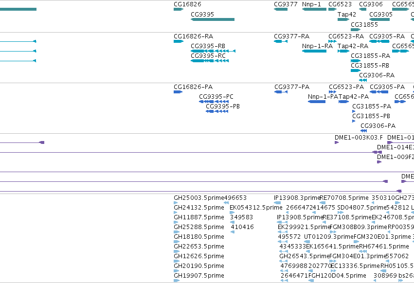The width and height of the screenshot is (414, 283).
Task: Open the CG9377-PA coding label
Action: pos(292,87)
